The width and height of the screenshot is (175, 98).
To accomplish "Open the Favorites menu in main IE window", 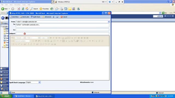I will pyautogui.click(x=17, y=5).
